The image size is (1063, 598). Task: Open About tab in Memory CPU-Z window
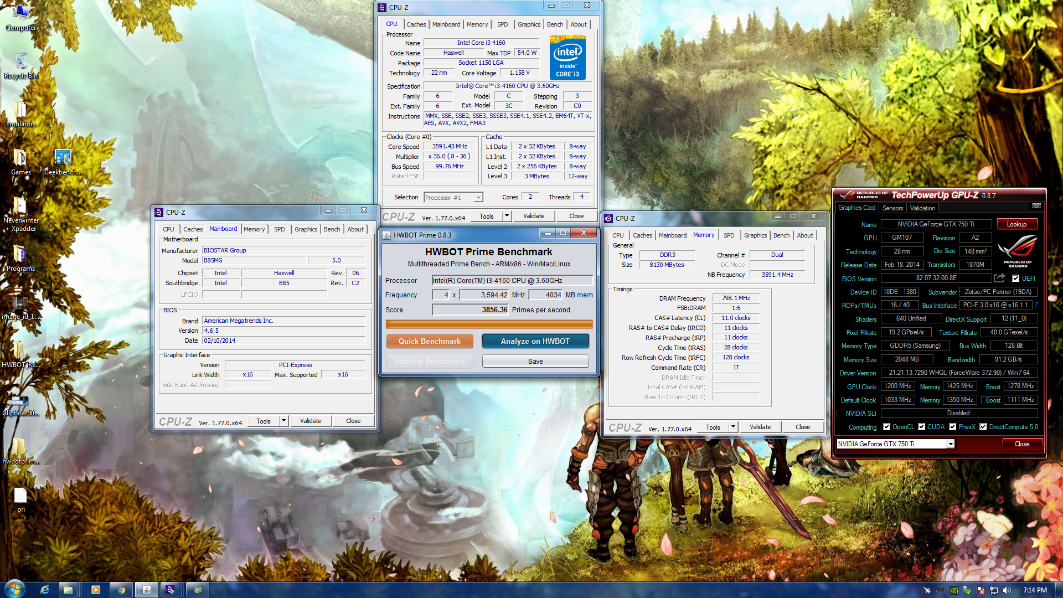(805, 235)
